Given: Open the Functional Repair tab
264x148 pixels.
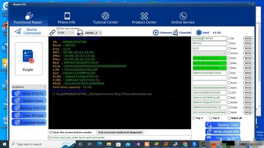Looking at the screenshot, I should point(28,18).
